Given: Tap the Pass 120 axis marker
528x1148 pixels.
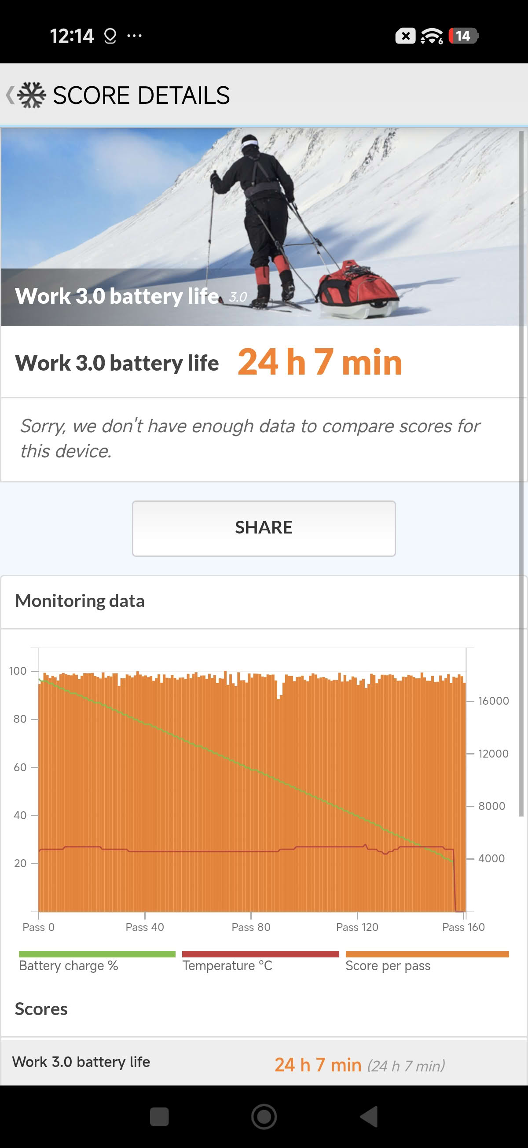Looking at the screenshot, I should tap(357, 927).
